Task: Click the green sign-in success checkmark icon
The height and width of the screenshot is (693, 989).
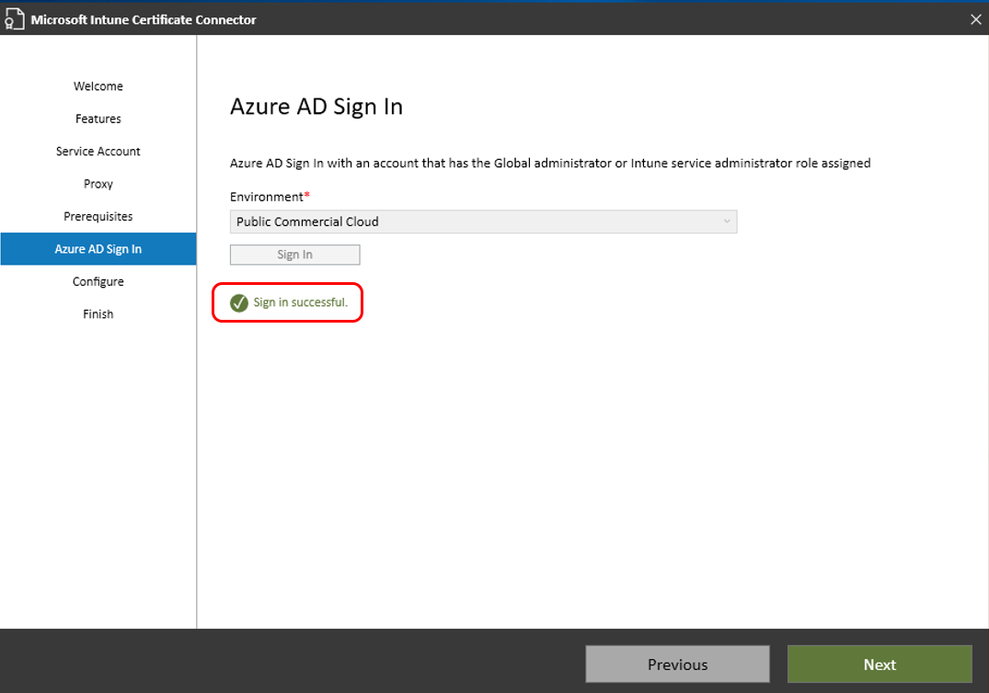Action: click(x=238, y=303)
